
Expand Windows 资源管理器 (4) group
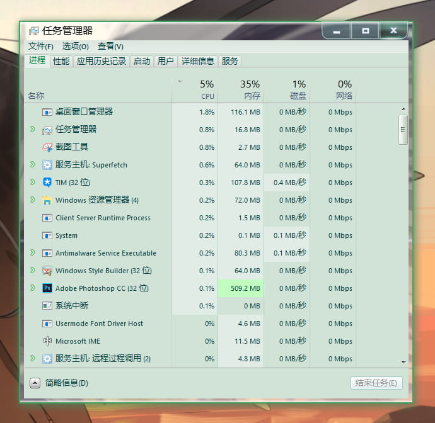click(33, 200)
